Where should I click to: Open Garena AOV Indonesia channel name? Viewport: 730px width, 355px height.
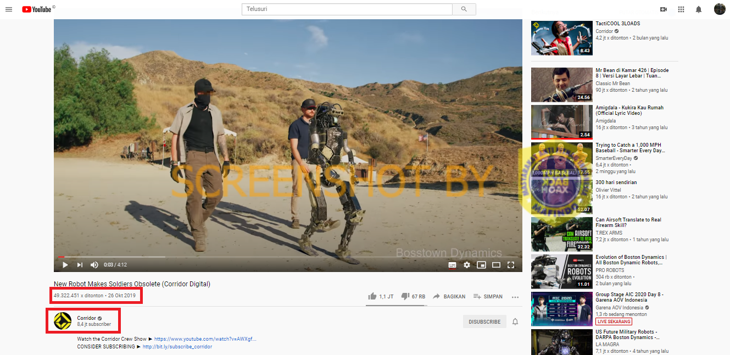(620, 308)
